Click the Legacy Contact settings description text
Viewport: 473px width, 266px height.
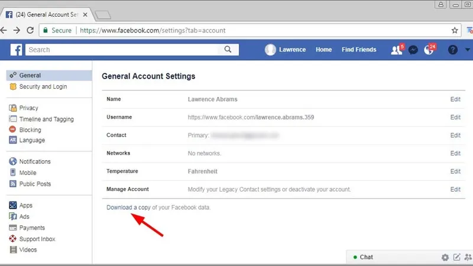tap(269, 189)
